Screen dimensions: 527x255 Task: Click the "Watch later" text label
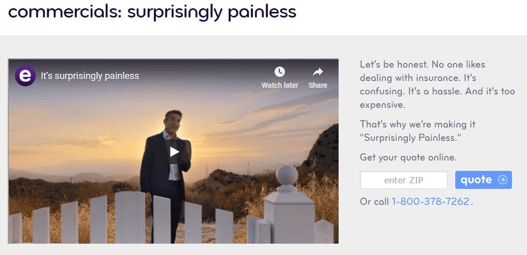point(280,85)
